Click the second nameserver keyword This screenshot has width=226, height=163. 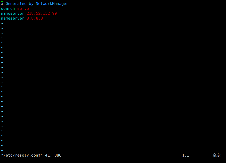(13, 19)
